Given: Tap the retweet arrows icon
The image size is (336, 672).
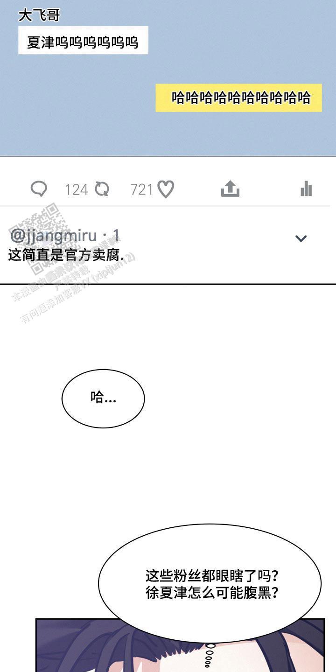Looking at the screenshot, I should tap(102, 189).
